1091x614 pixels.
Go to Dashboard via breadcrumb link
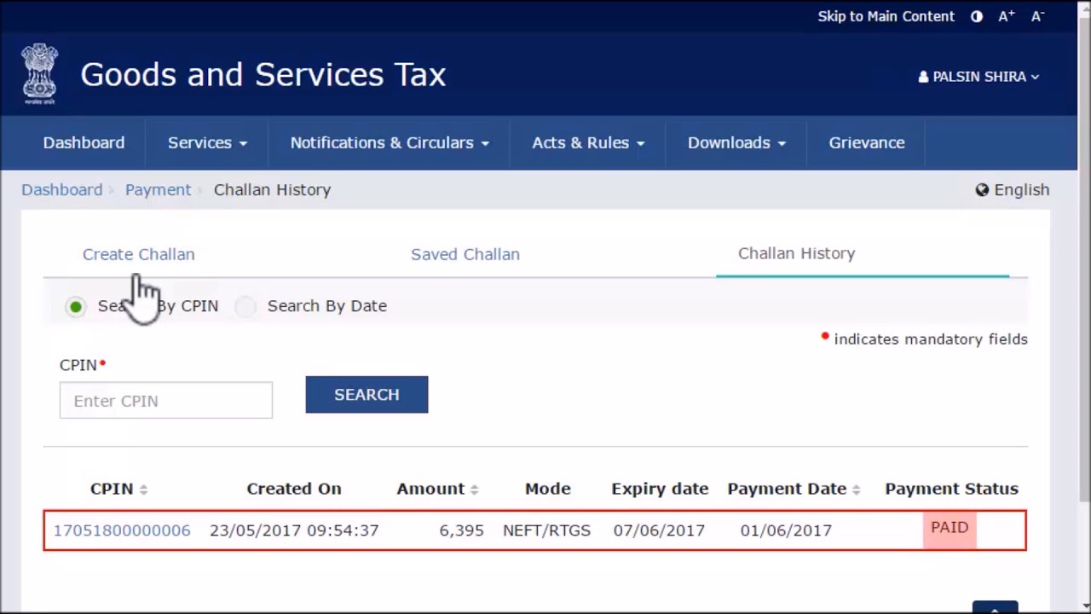tap(61, 189)
